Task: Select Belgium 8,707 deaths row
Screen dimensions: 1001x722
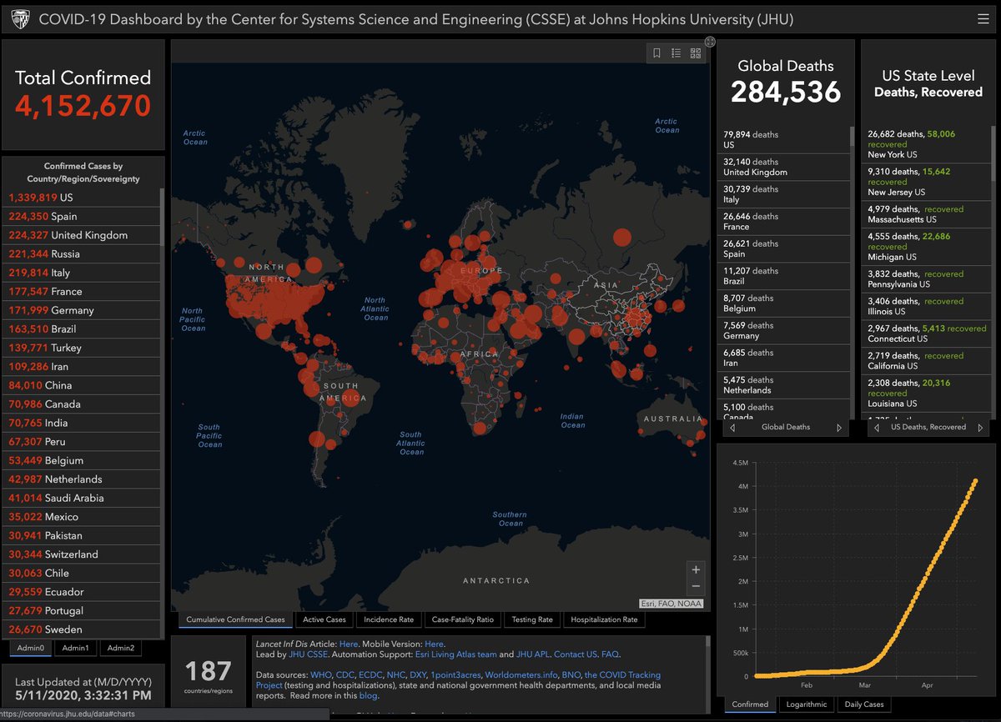Action: (x=783, y=303)
